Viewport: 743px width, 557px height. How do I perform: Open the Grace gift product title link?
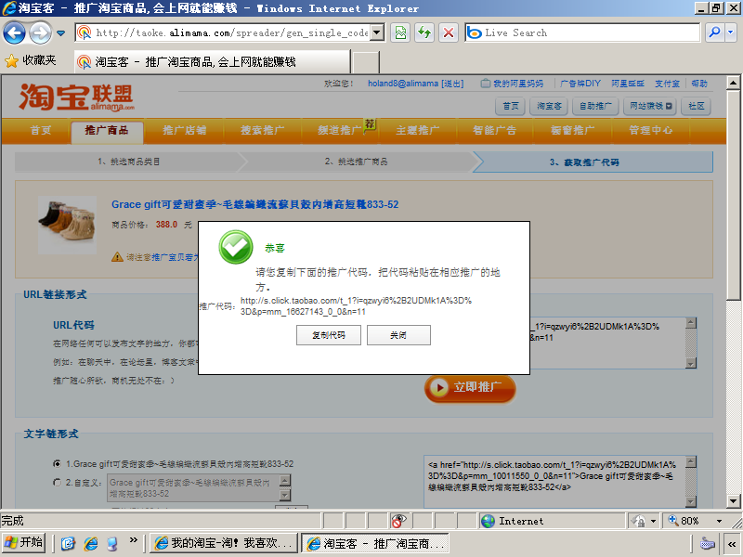click(254, 204)
